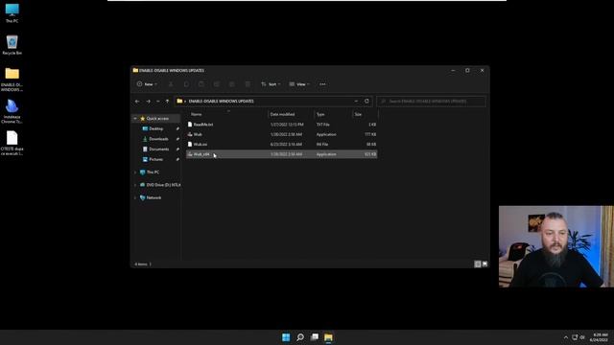Show hidden system tray icons

click(x=565, y=337)
